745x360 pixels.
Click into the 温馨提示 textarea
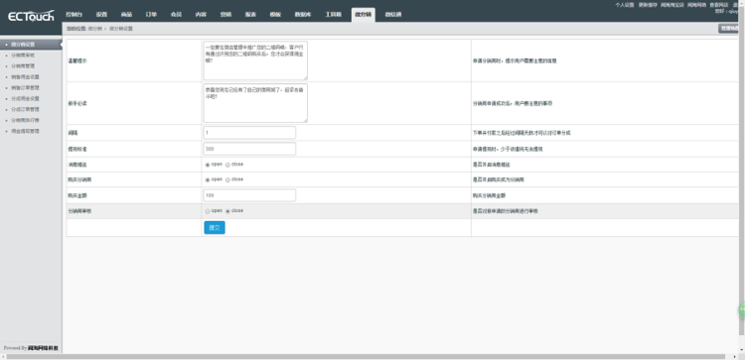255,60
